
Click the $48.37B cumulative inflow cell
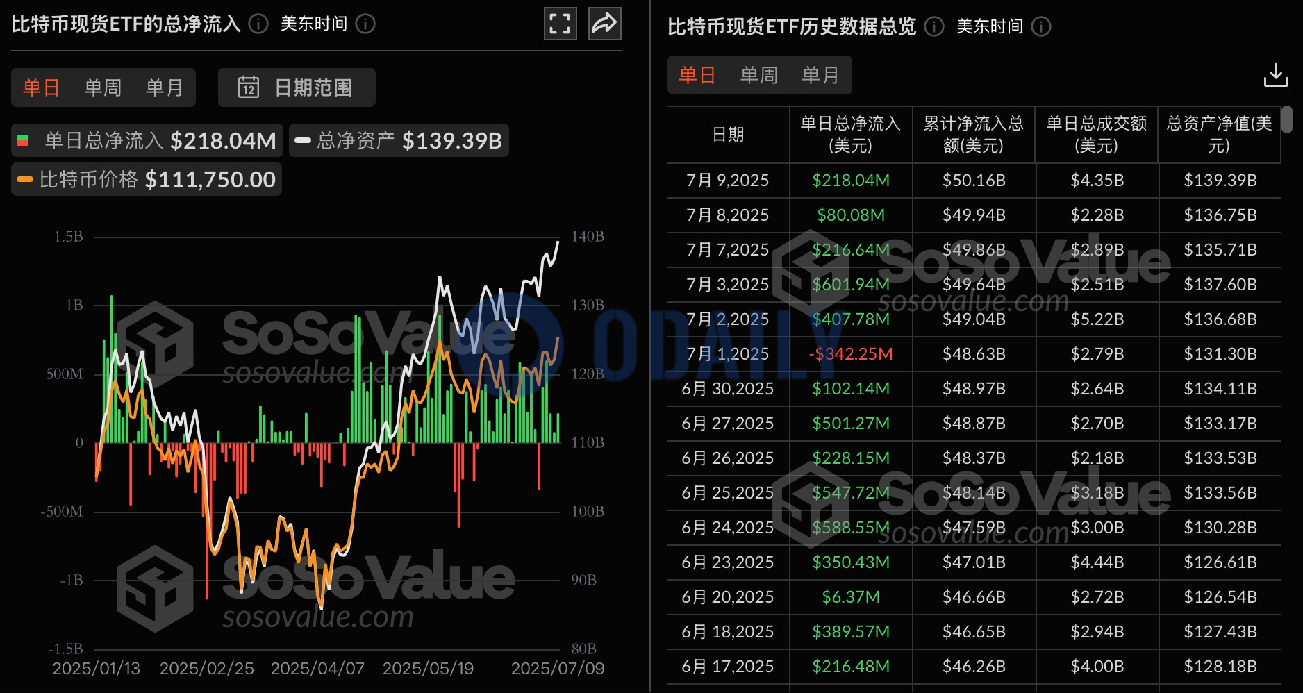[x=974, y=458]
